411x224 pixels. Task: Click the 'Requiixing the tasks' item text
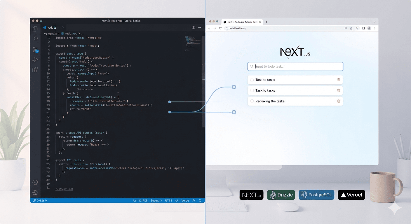[x=270, y=101]
